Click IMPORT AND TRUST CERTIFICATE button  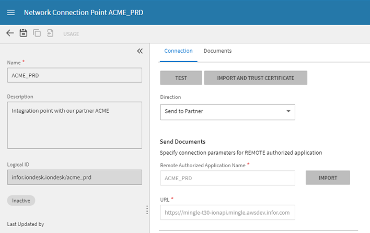(x=256, y=78)
